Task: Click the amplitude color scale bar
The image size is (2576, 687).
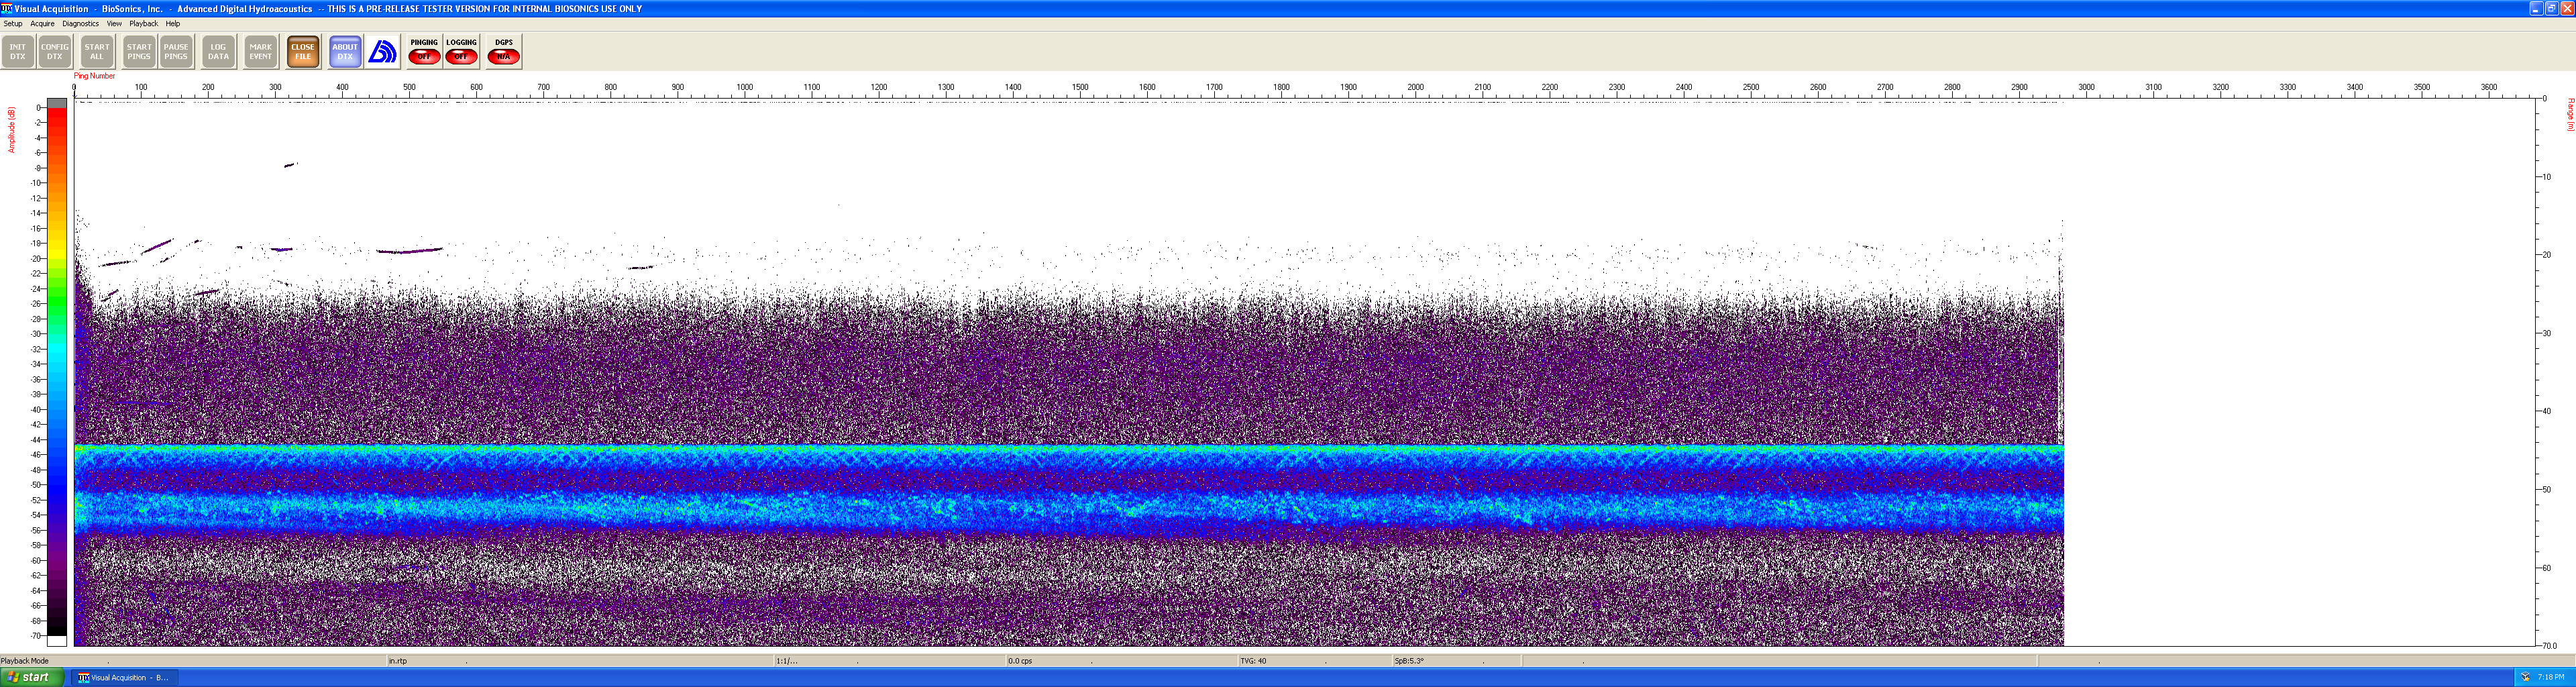Action: [57, 371]
